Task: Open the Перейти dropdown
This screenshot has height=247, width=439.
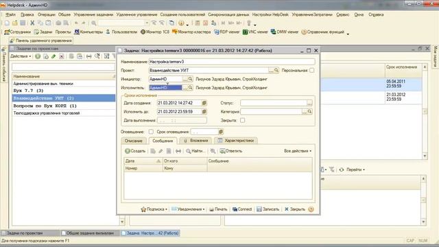Action: [355, 169]
